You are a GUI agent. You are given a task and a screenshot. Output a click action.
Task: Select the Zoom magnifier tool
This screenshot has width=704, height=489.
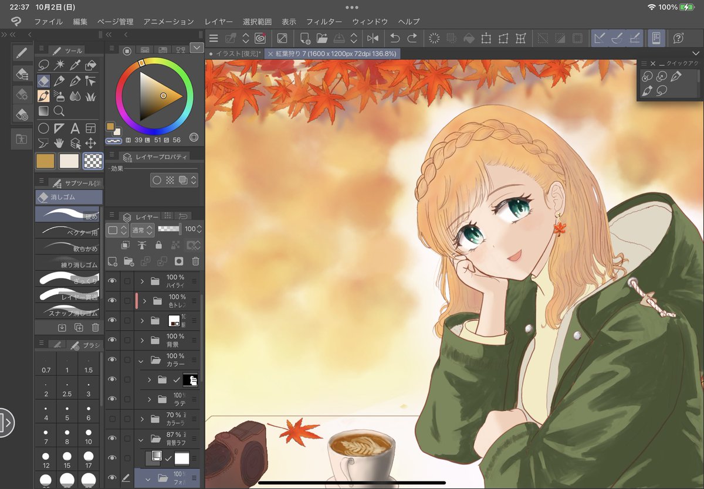(x=59, y=111)
